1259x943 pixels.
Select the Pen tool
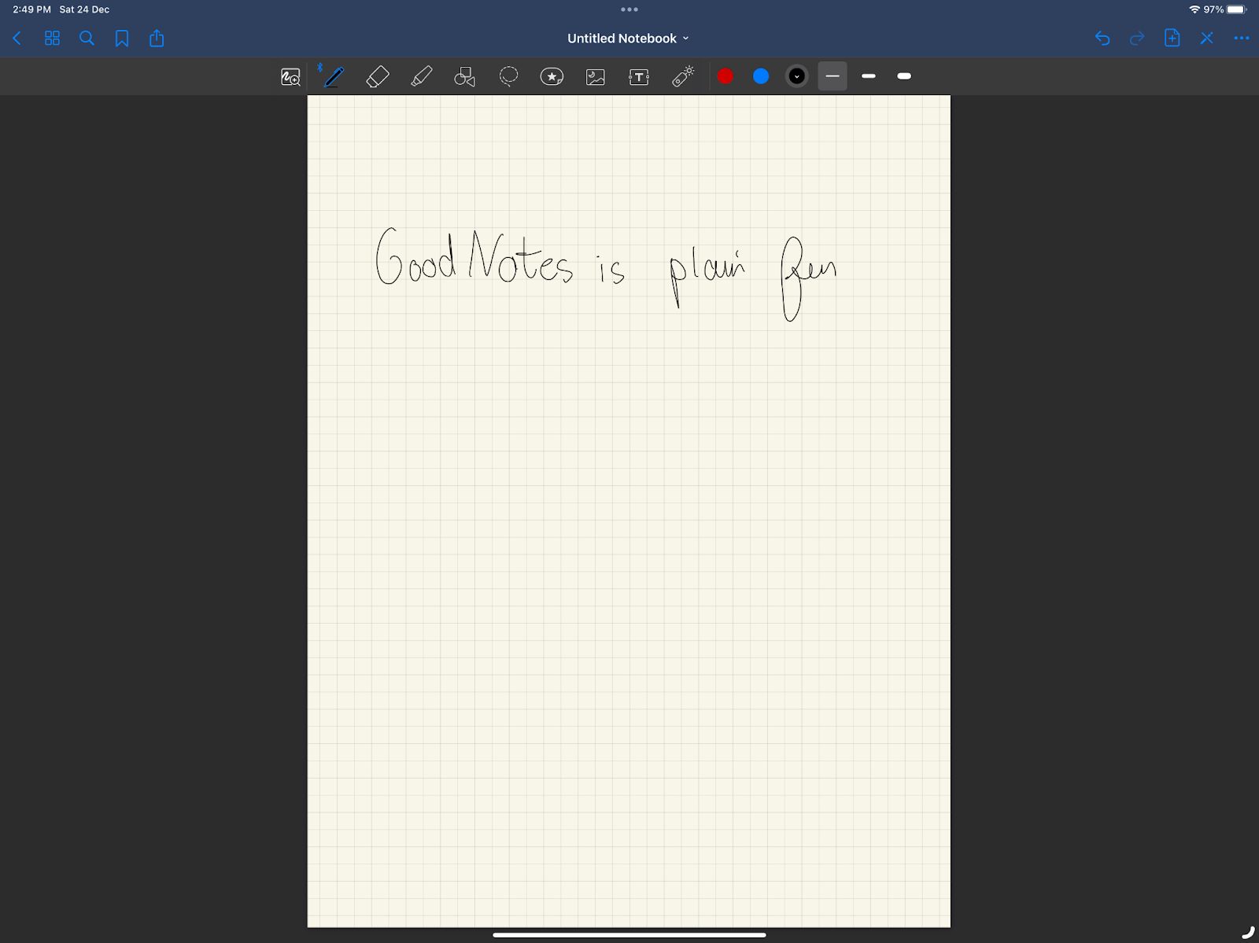tap(334, 76)
